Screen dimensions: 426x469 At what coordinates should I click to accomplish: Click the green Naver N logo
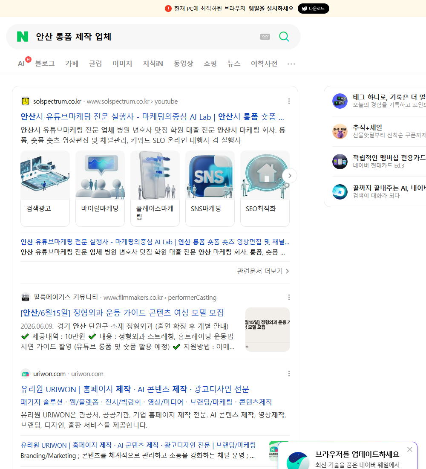pyautogui.click(x=23, y=37)
